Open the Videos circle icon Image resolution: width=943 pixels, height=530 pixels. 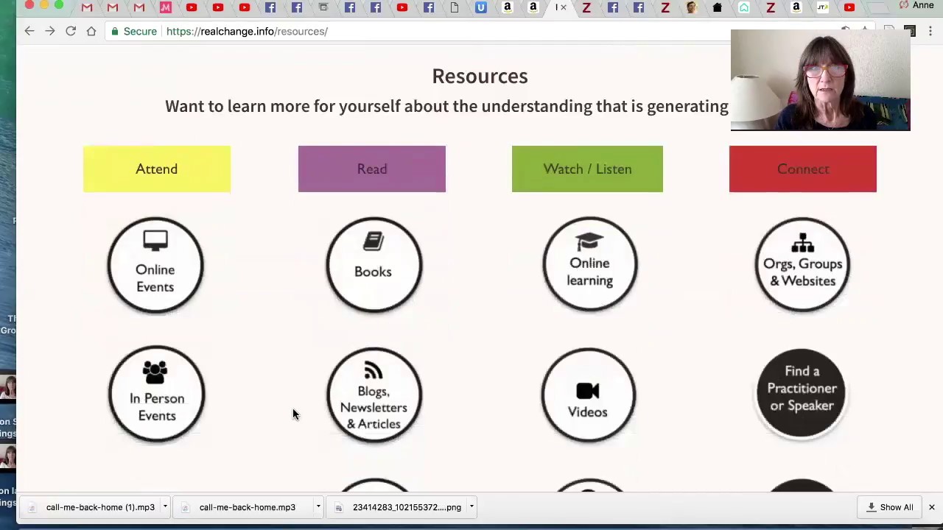588,395
